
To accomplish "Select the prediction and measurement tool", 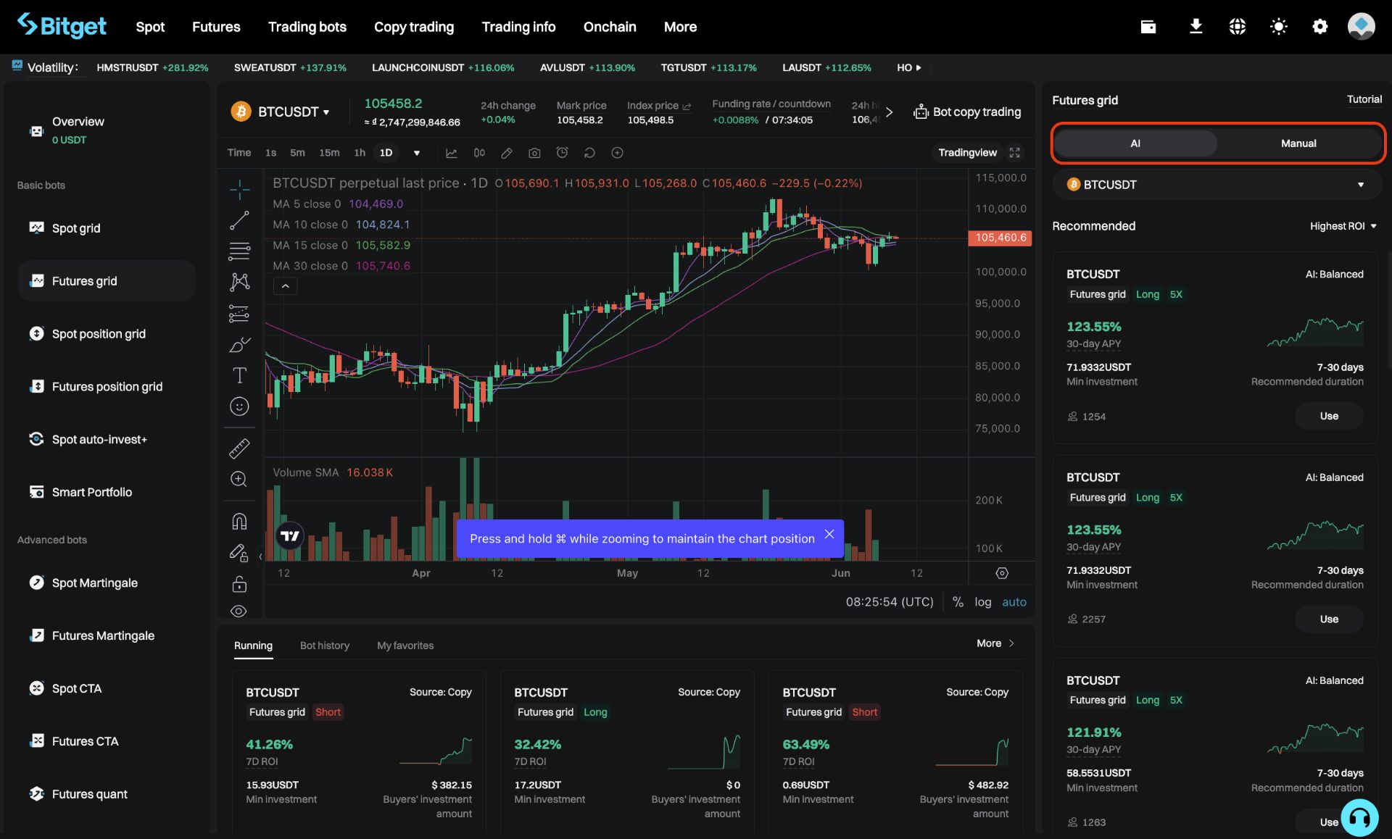I will 239,313.
